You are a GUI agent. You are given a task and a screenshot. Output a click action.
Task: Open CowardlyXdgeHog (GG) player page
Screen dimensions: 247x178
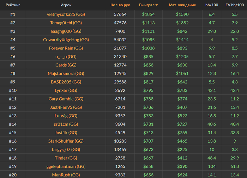point(66,40)
